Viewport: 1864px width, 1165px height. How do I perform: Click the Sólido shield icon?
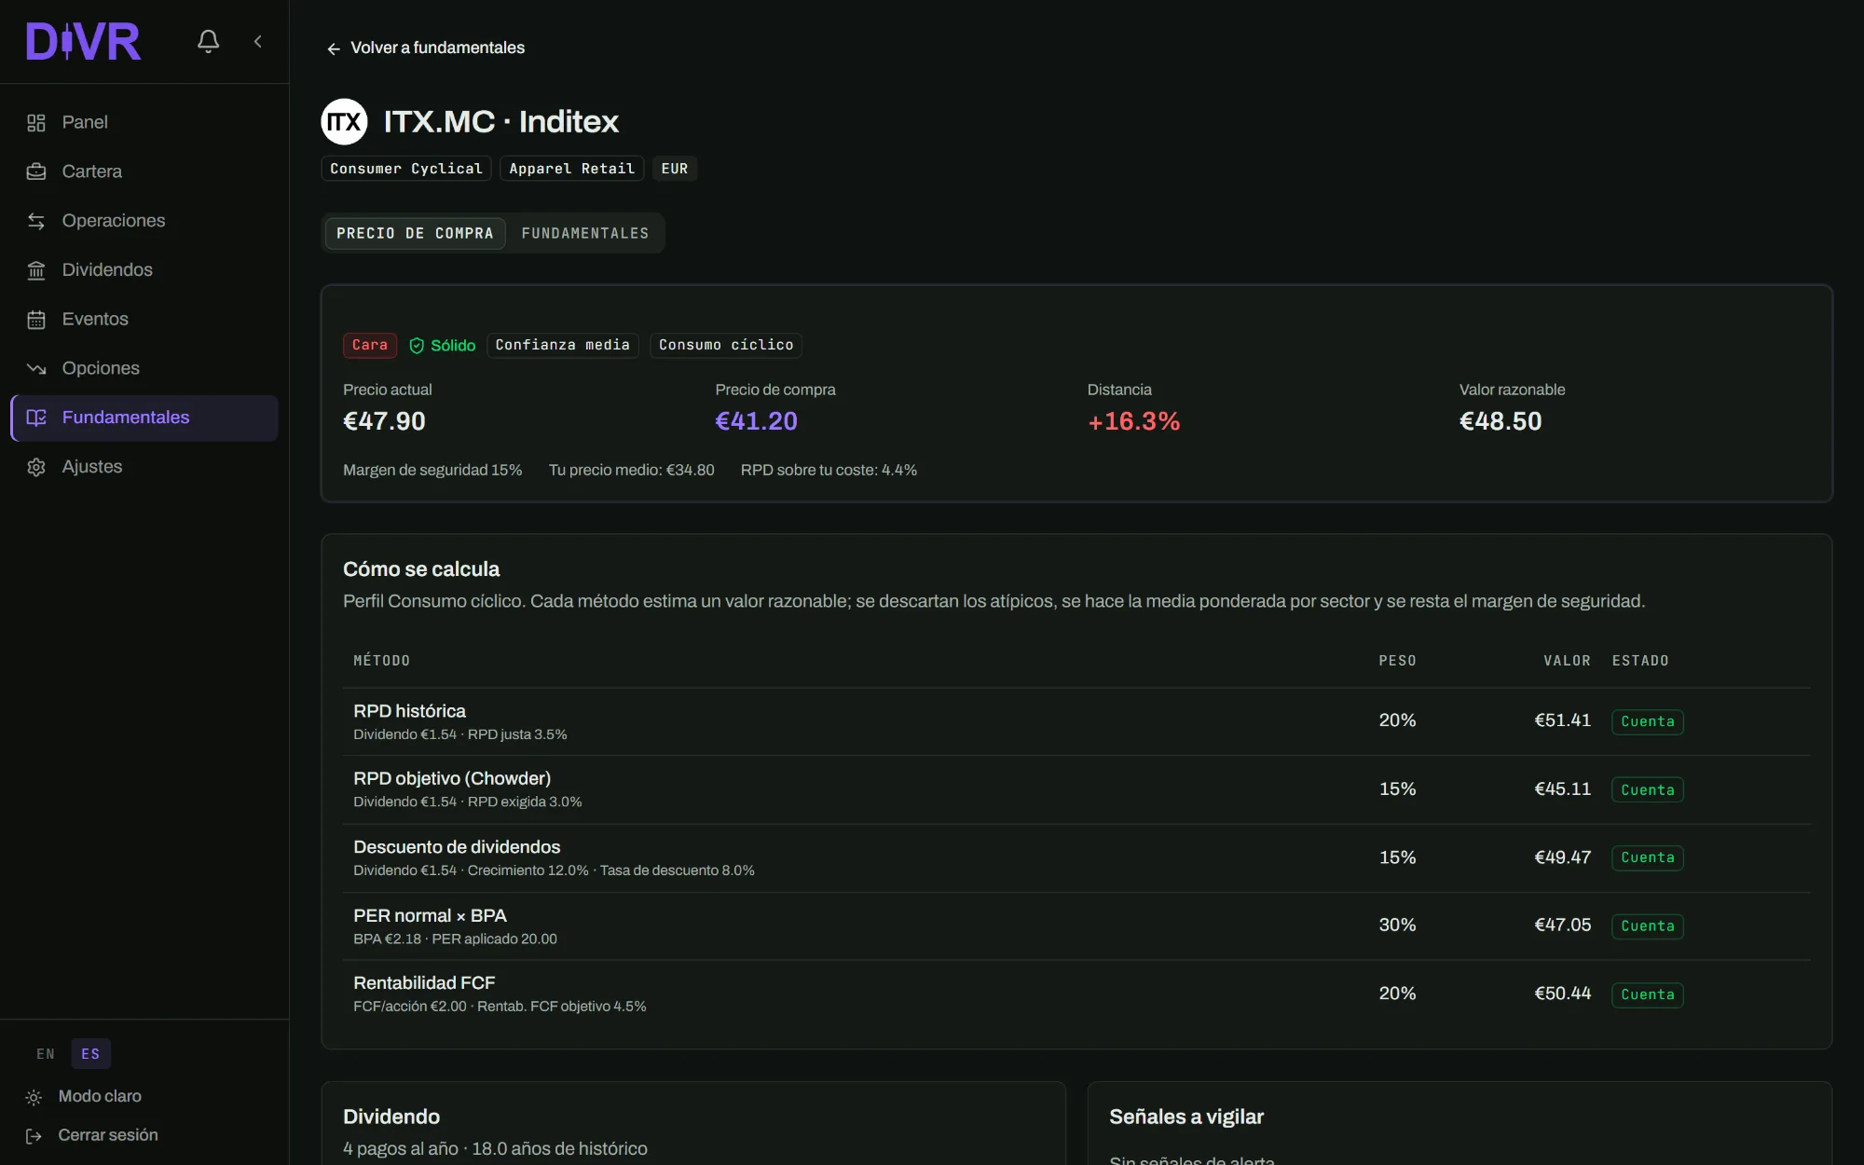pyautogui.click(x=417, y=346)
